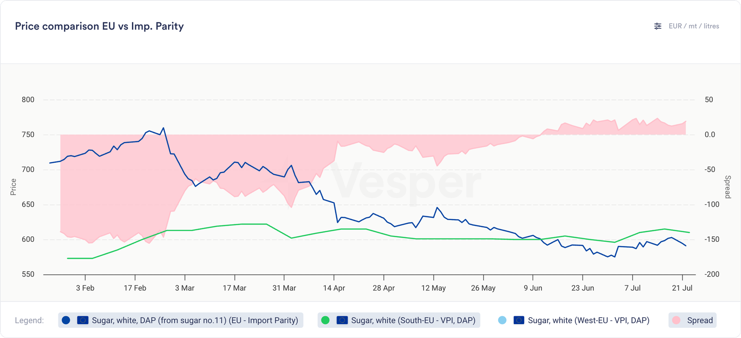Click the light blue West-EU legend dot
Screen dimensions: 741x338
tap(502, 320)
